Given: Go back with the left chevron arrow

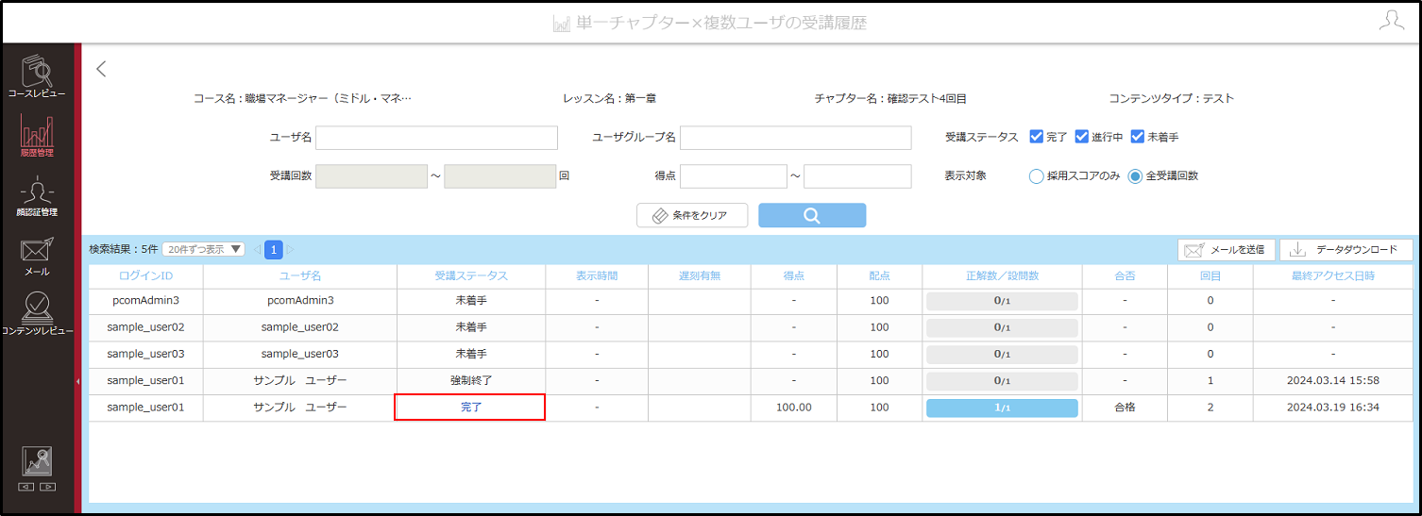Looking at the screenshot, I should tap(101, 69).
